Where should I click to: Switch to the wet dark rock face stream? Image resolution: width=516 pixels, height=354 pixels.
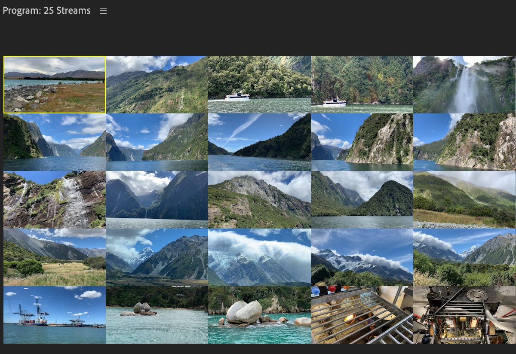55,200
